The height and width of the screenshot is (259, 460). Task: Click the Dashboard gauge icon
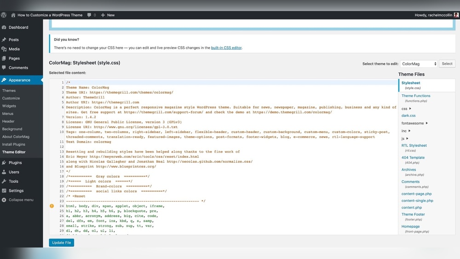tap(4, 27)
